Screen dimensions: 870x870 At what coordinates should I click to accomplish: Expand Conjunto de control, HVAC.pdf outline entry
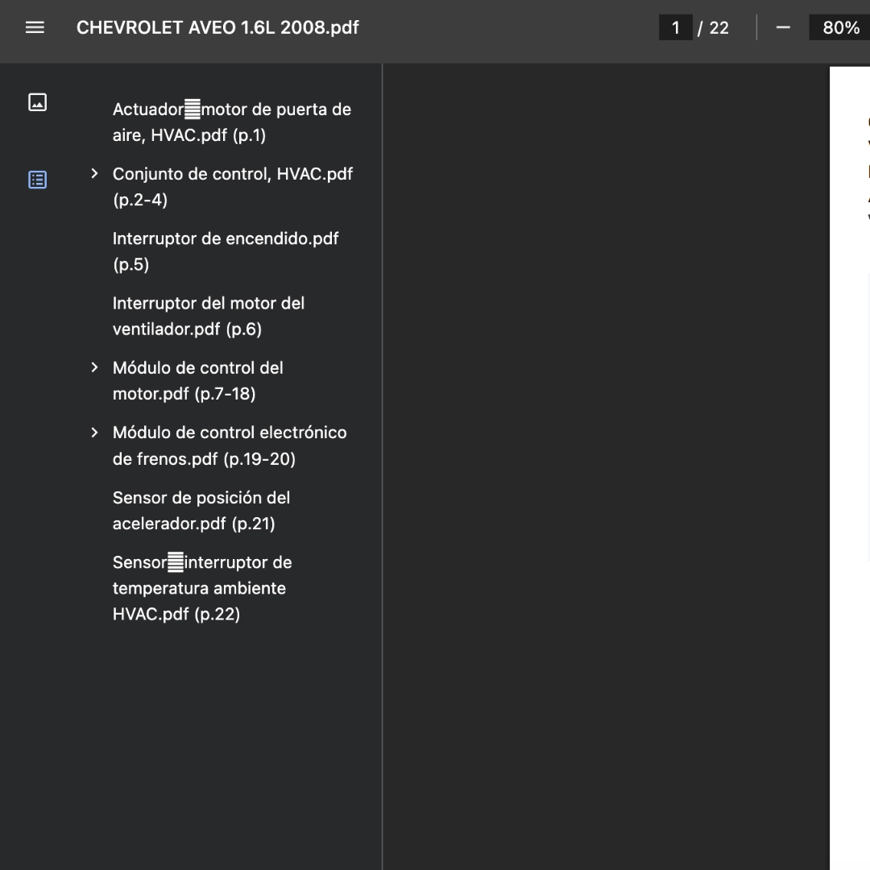click(94, 174)
